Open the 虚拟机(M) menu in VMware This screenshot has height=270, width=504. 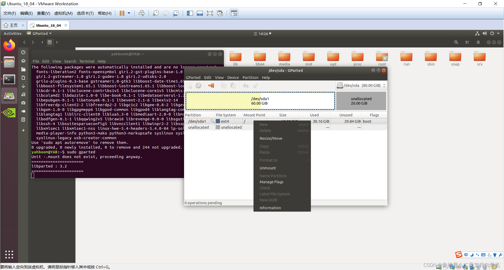click(63, 13)
